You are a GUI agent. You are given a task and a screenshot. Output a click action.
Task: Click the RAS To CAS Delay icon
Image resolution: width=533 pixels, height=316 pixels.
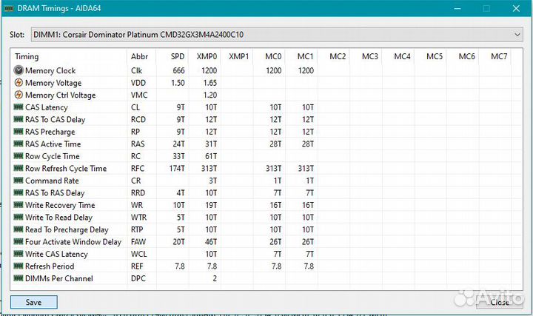(x=19, y=120)
